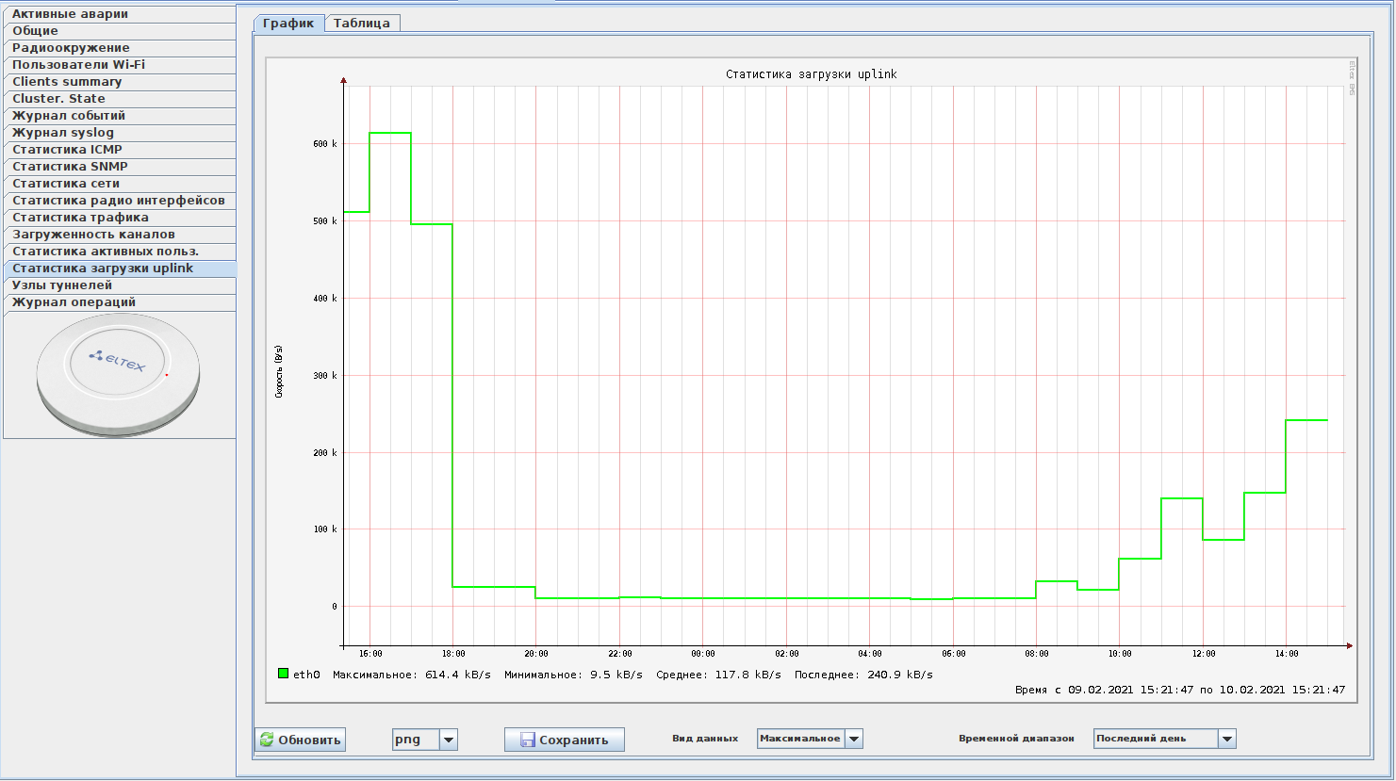Switch to the График tab

[288, 24]
